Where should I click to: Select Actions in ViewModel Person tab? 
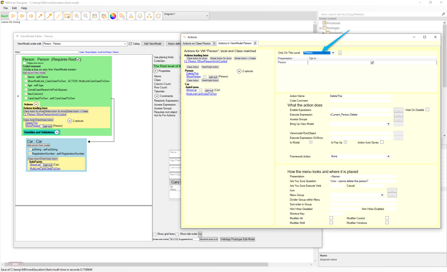click(235, 43)
